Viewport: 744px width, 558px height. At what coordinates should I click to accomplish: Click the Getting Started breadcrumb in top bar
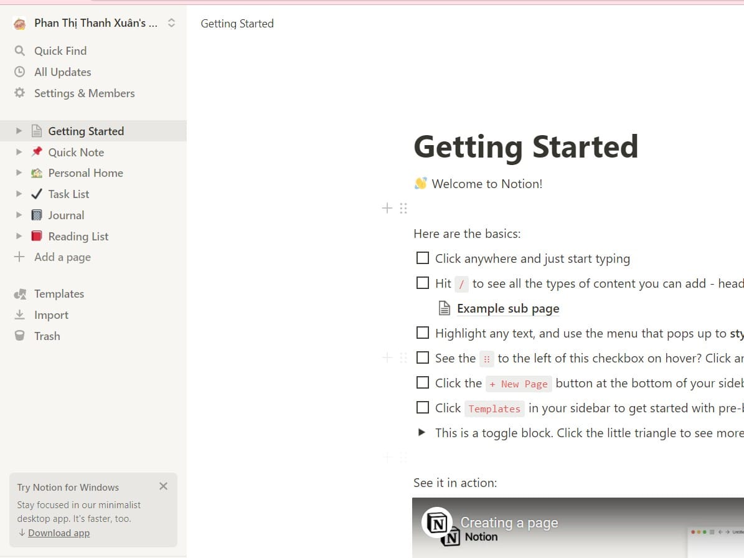point(237,24)
